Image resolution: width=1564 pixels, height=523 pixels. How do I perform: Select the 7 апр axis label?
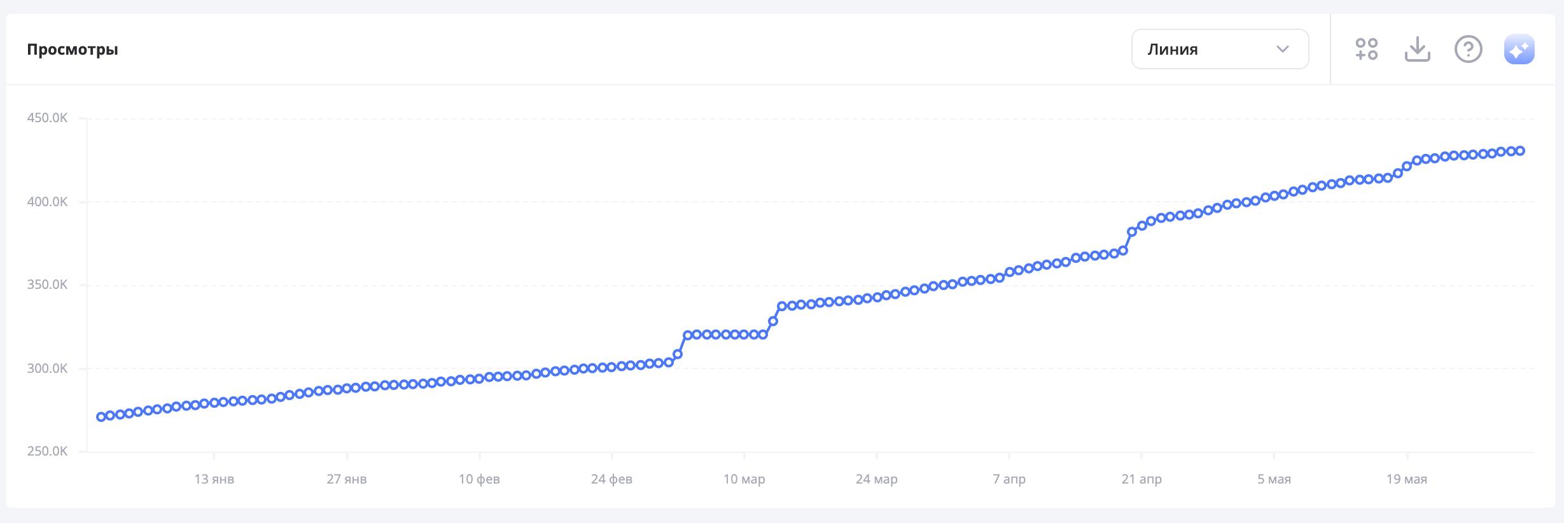click(1009, 479)
